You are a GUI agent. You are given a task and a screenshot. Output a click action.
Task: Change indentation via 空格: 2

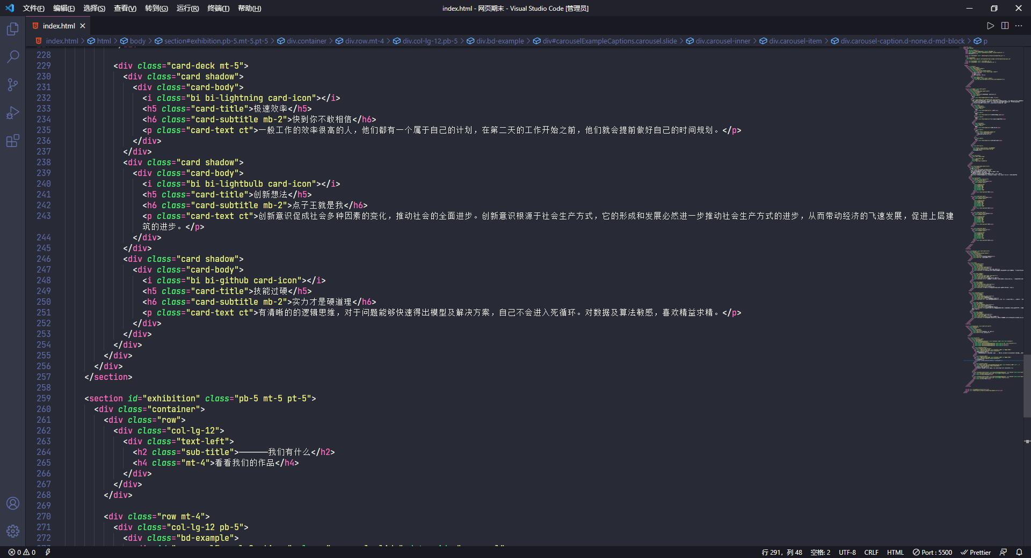point(820,552)
